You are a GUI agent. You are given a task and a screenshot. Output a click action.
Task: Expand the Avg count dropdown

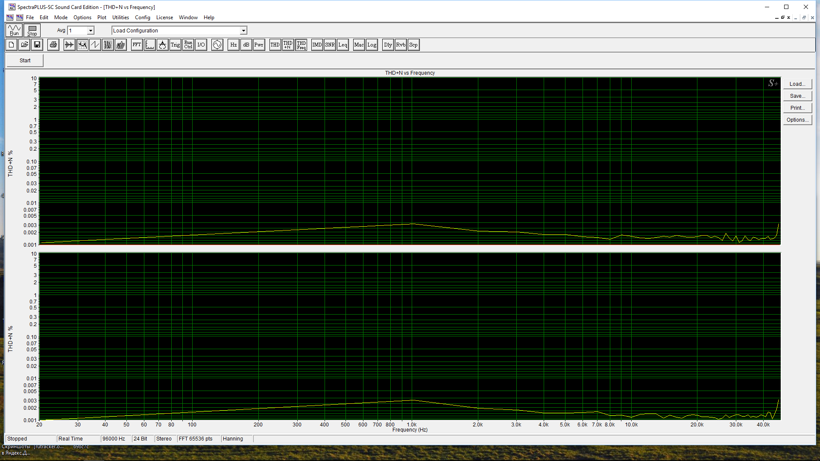click(x=91, y=31)
